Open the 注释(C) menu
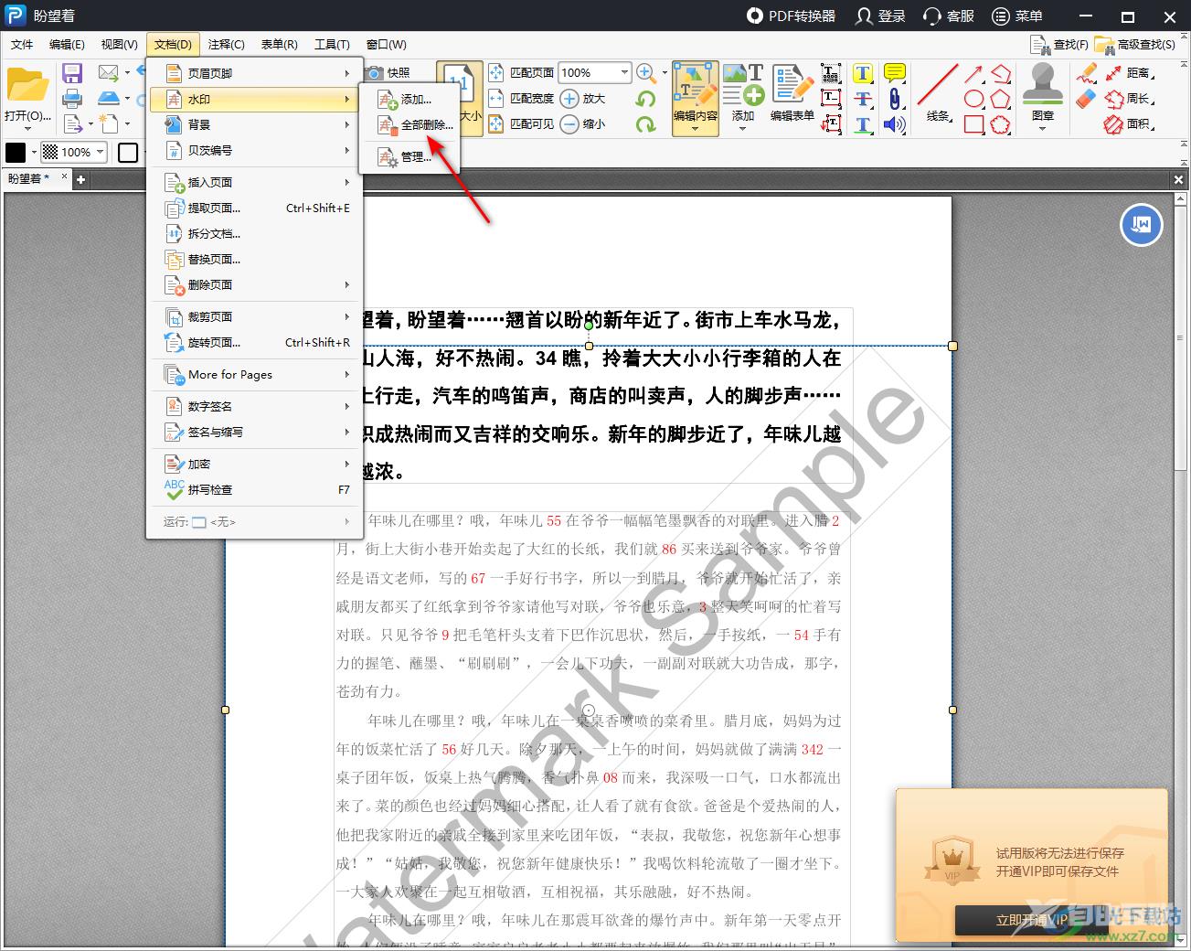 point(226,44)
